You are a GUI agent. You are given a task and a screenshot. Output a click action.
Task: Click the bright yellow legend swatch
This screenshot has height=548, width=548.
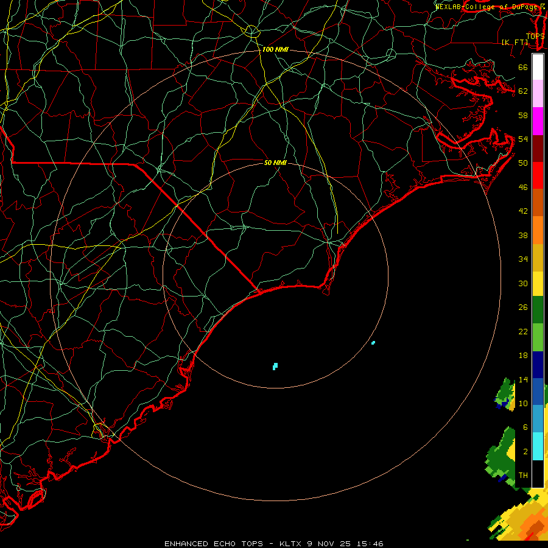538,284
